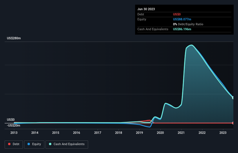238x153 pixels.
Task: Click the 2015 x-axis label
Action: 56,133
